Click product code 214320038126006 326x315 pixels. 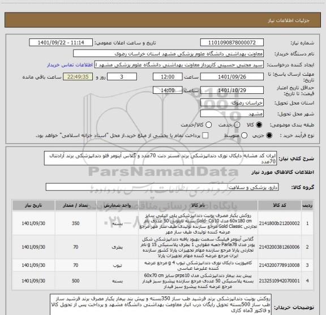[x=279, y=247]
